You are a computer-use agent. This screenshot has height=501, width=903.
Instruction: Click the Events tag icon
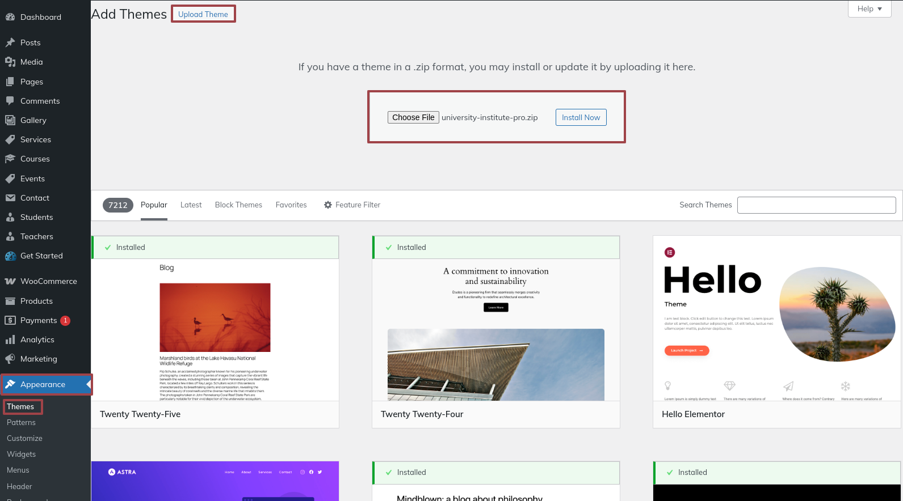[x=10, y=179]
